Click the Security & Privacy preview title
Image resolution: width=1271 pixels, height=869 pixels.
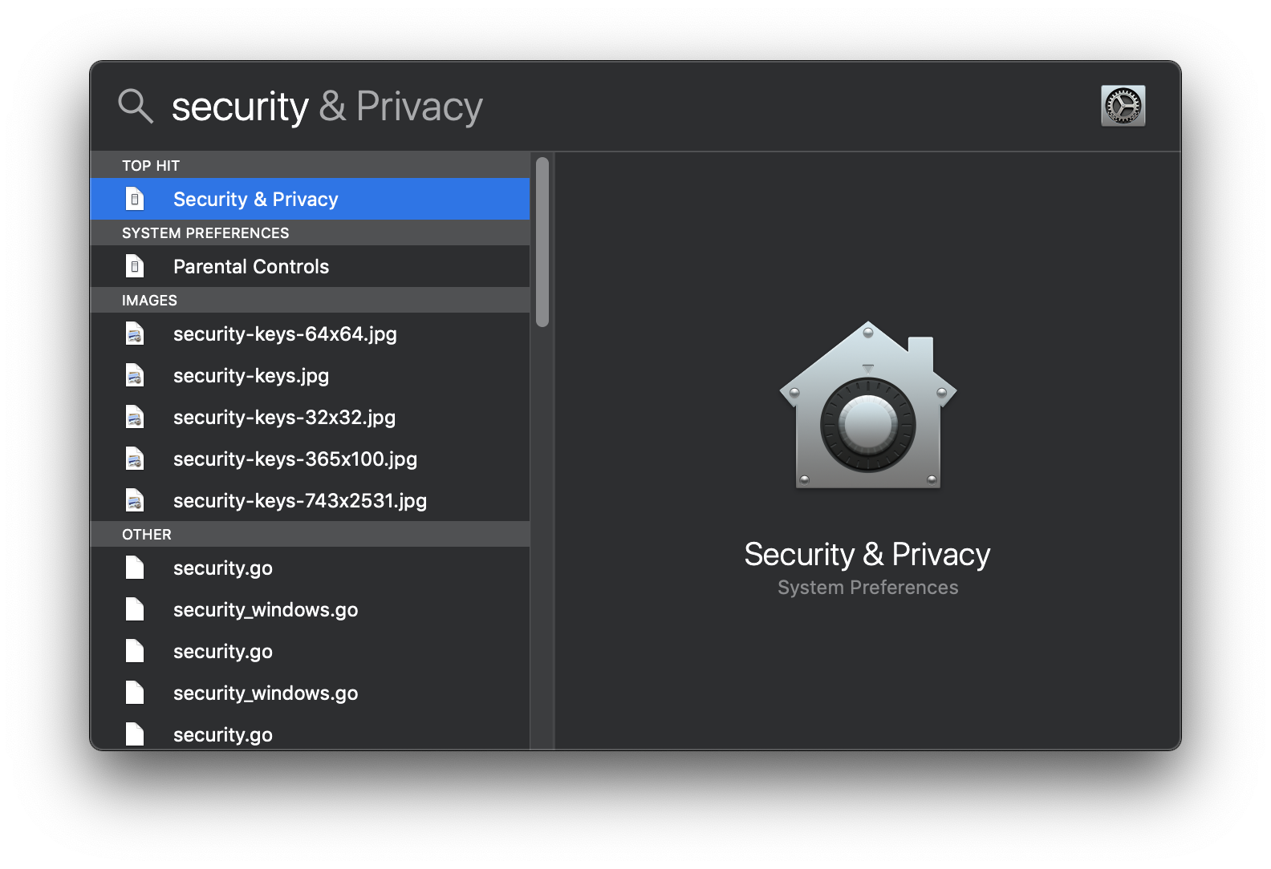(x=867, y=555)
